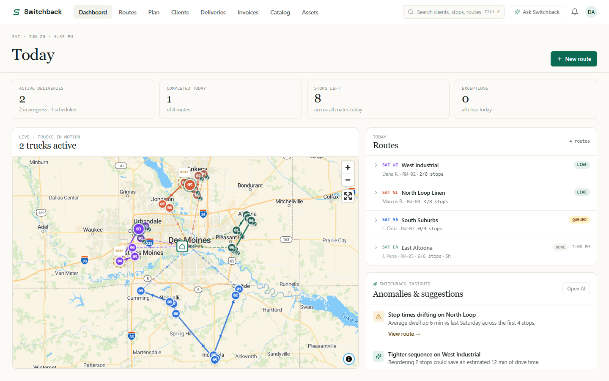This screenshot has width=609, height=381.
Task: Click blue stop 06 marker near Spring Hill
Action: 176,314
